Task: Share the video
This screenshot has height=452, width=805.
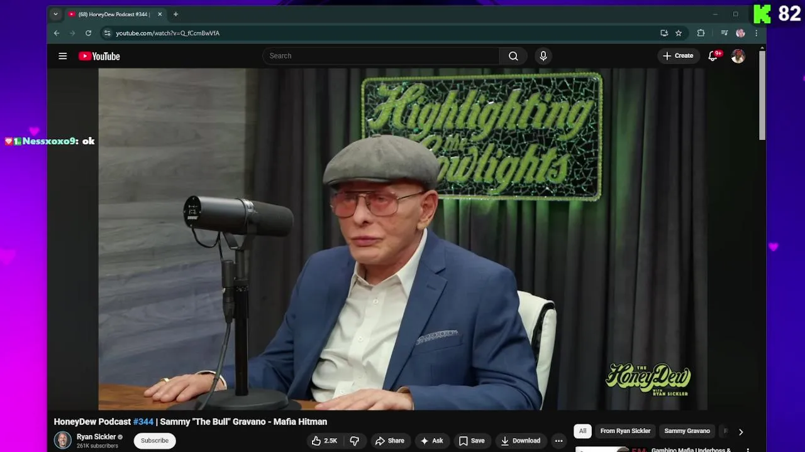Action: pyautogui.click(x=390, y=441)
